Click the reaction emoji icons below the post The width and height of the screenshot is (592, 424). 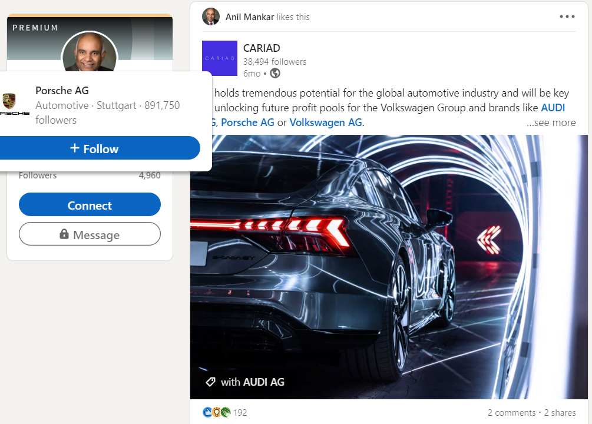(x=216, y=412)
